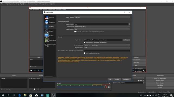Enable the replay buffer checkbox
This screenshot has height=97, width=174.
point(84,53)
